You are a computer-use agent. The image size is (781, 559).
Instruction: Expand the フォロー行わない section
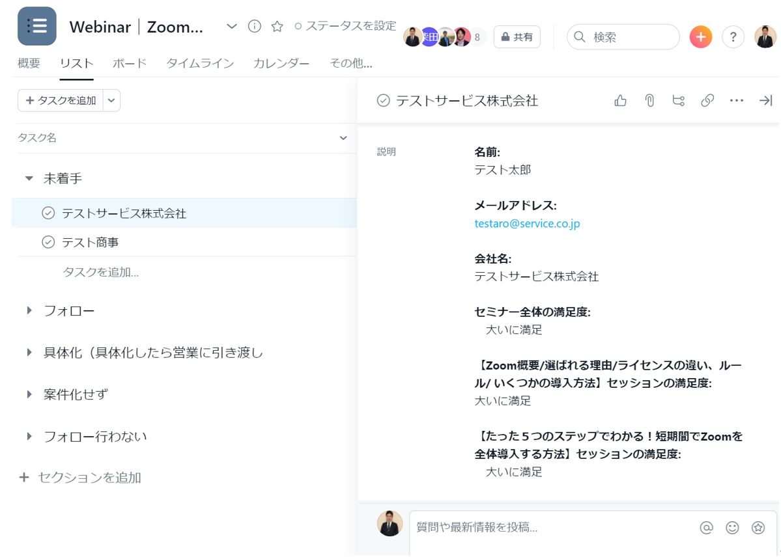29,436
